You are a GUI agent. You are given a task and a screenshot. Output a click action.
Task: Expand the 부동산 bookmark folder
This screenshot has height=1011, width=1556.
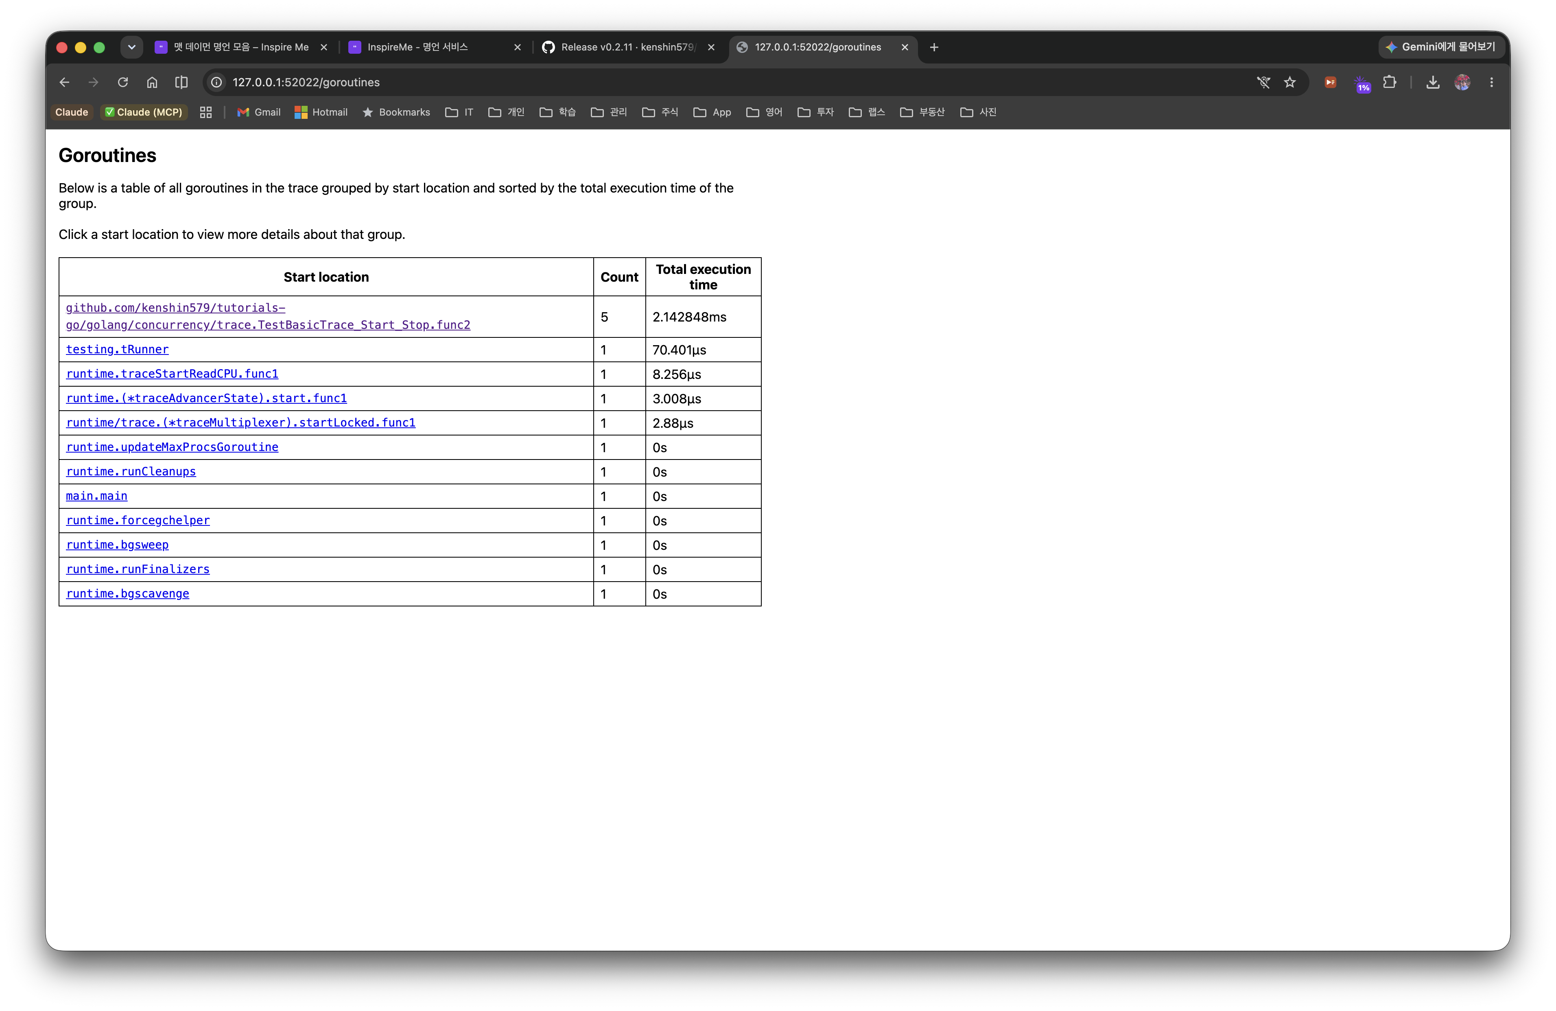922,112
